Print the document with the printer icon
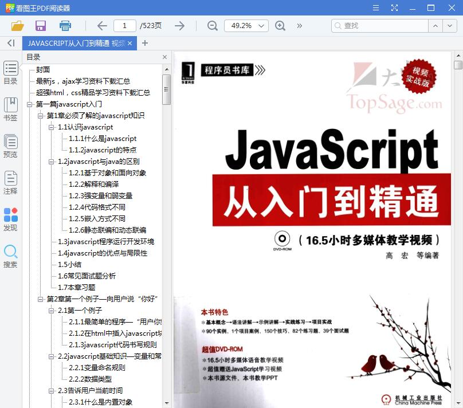The height and width of the screenshot is (408, 463). (65, 26)
